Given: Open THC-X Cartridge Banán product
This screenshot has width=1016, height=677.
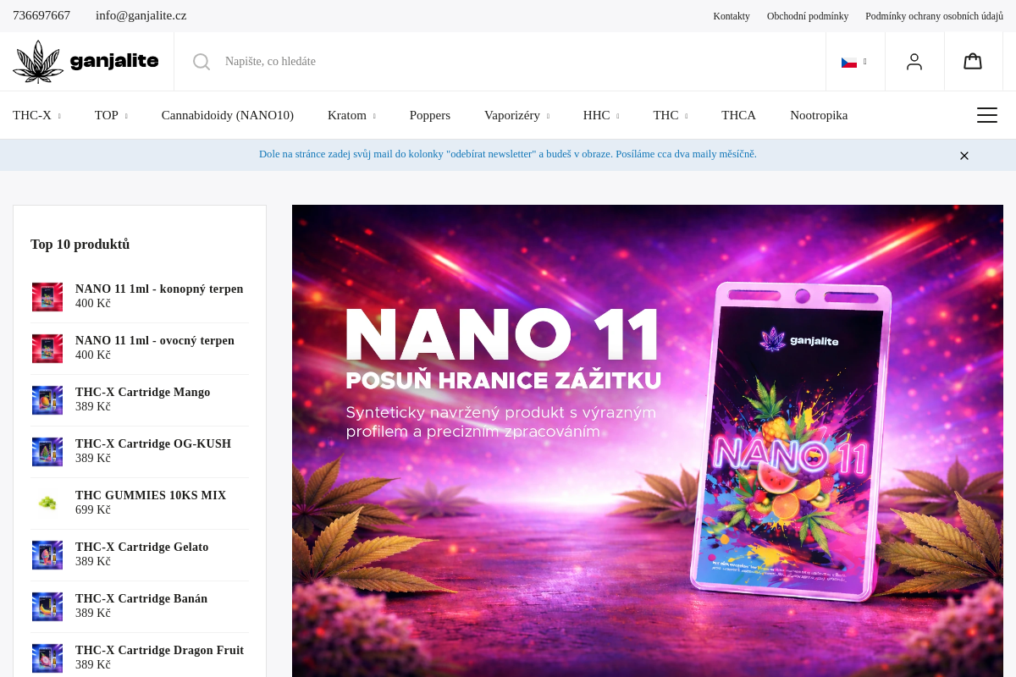Looking at the screenshot, I should (141, 598).
